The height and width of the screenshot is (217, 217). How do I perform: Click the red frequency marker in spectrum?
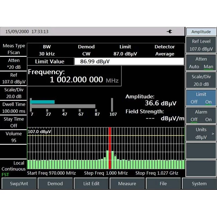click(110, 148)
